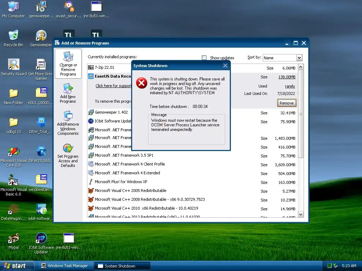The height and width of the screenshot is (271, 362).
Task: Select Microsoft Visual C++ 2008 Redistributable row
Action: pyautogui.click(x=192, y=200)
